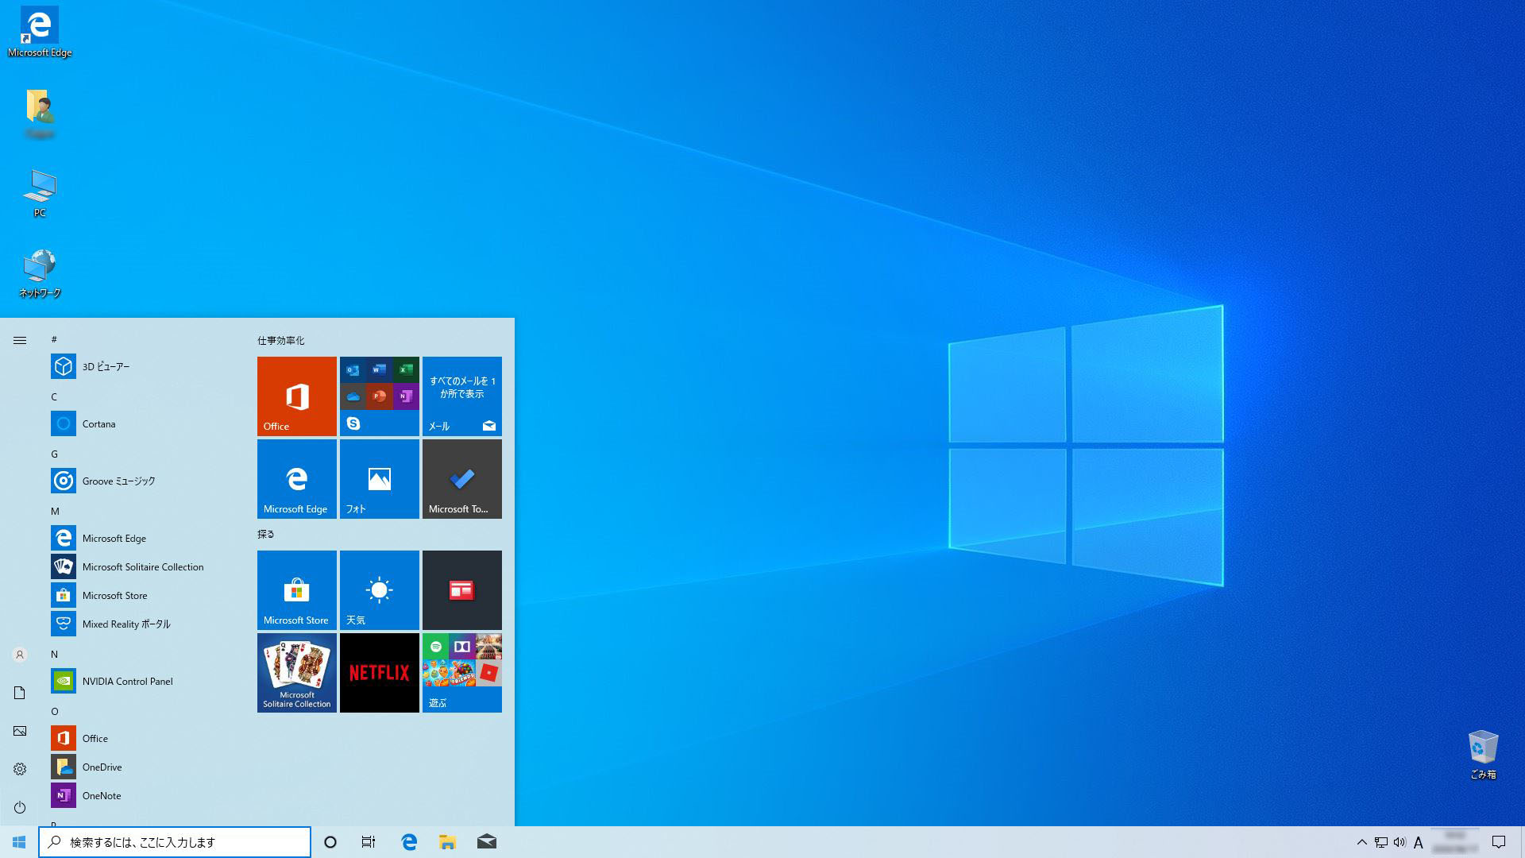This screenshot has height=858, width=1525.
Task: Select the user folder desktop icon
Action: pyautogui.click(x=40, y=114)
